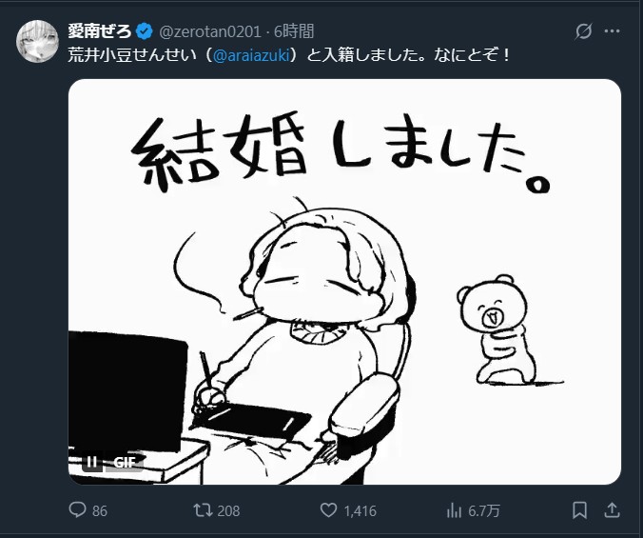This screenshot has width=643, height=538.
Task: Open the 愛南ぜろ display name
Action: [100, 31]
